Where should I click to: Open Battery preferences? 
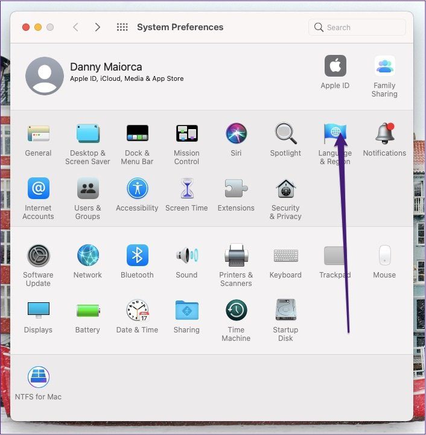pos(87,310)
